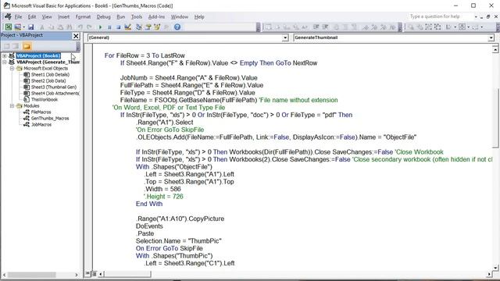Collapse the Modules folder node
Screen dimensions: 500x281
pos(12,106)
